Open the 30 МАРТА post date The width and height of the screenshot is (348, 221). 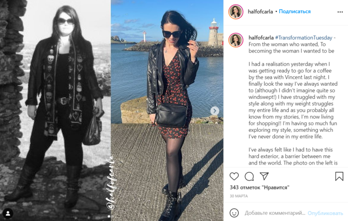click(239, 196)
